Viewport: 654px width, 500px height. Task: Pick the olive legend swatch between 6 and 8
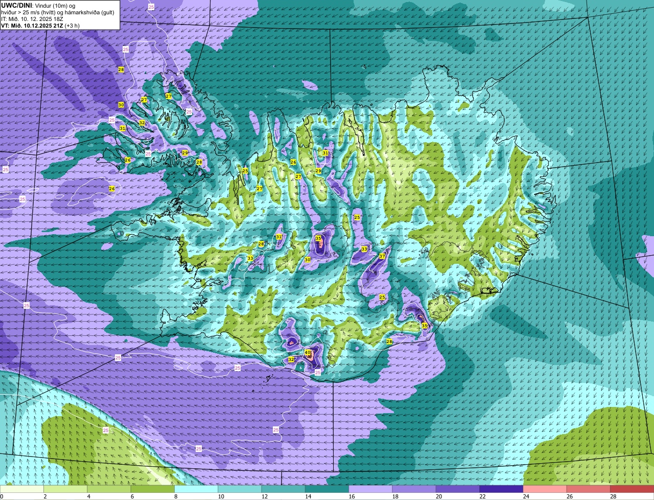tap(153, 489)
